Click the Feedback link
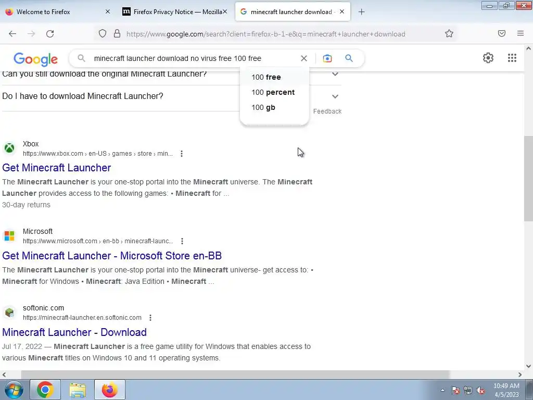 327,111
